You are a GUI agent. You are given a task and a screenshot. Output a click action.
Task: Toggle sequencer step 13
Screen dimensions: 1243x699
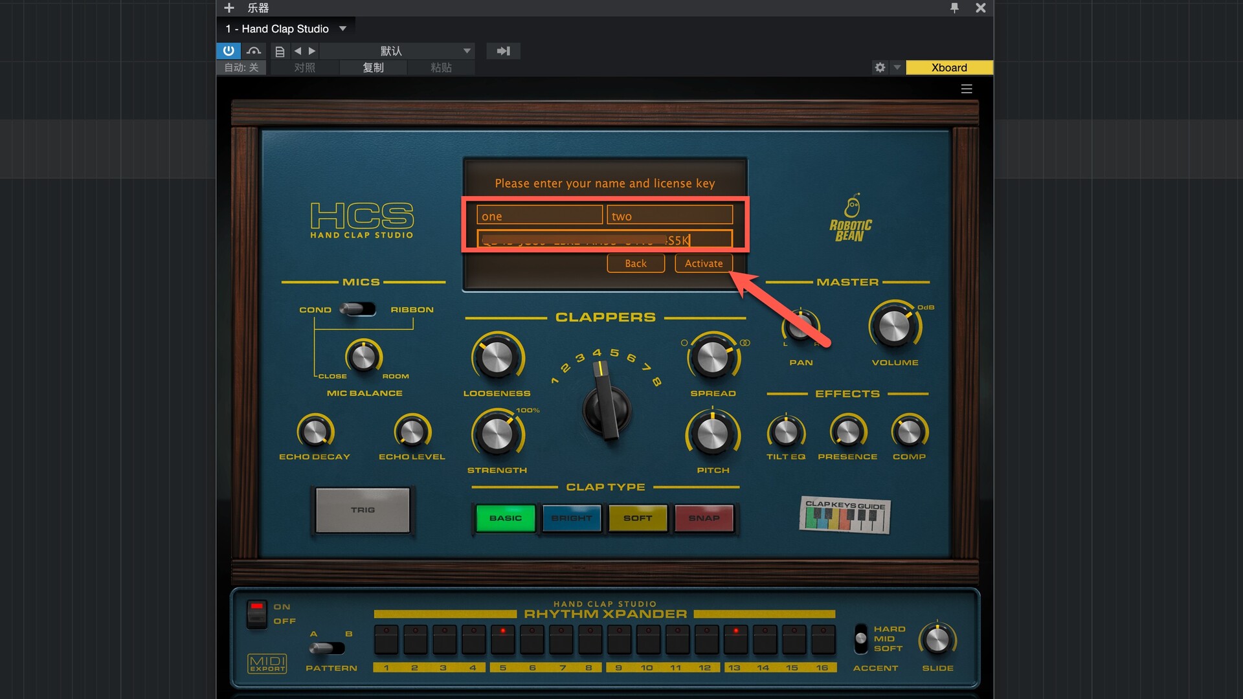(736, 639)
